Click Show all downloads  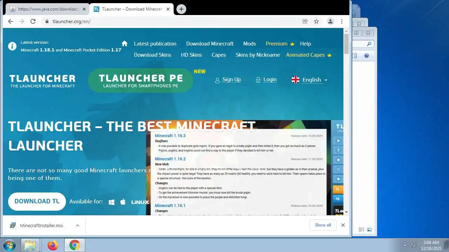[x=323, y=225]
